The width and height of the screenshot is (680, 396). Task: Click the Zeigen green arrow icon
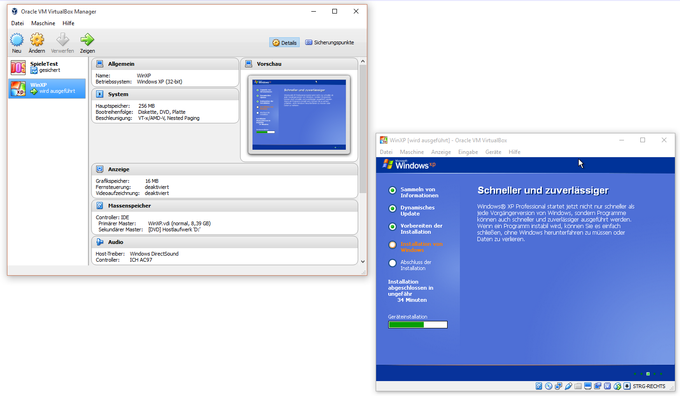click(87, 41)
